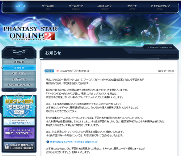
Task: Open the ゲームガイド (Game Guide) navigation tab
Action: pyautogui.click(x=76, y=7)
